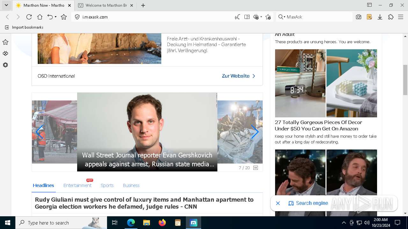Viewport: 408px width, 229px height.
Task: Toggle the sidebar layout icon in title bar
Action: click(369, 5)
